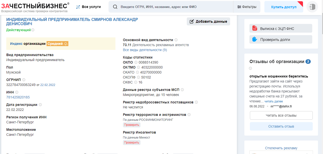Expand review via читать далее

click(x=274, y=101)
